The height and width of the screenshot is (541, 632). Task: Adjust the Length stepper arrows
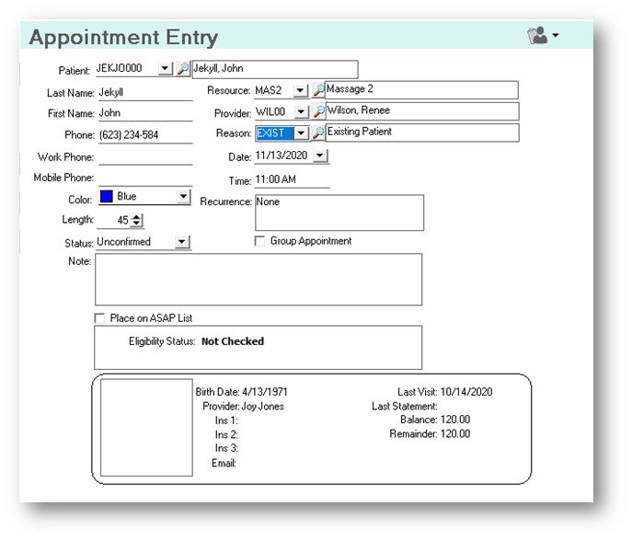coord(137,220)
